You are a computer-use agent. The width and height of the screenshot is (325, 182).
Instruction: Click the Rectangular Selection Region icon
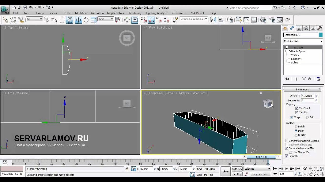[62, 20]
